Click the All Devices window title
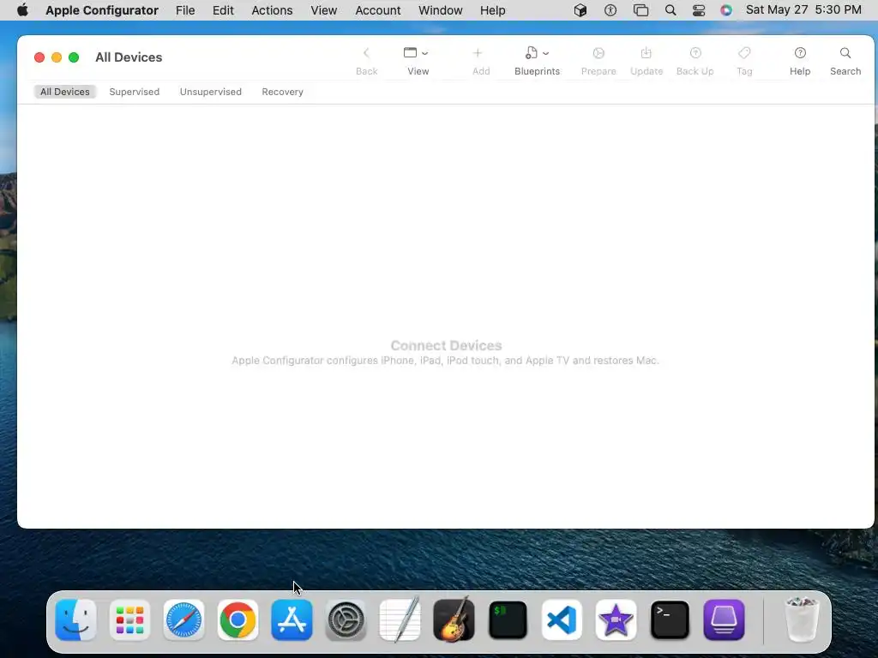 (x=129, y=57)
